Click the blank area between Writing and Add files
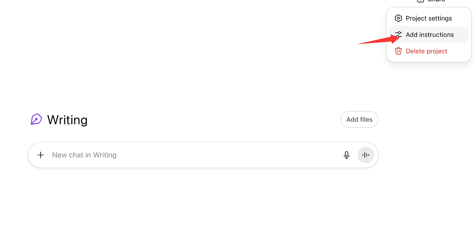The image size is (474, 242). [x=213, y=120]
